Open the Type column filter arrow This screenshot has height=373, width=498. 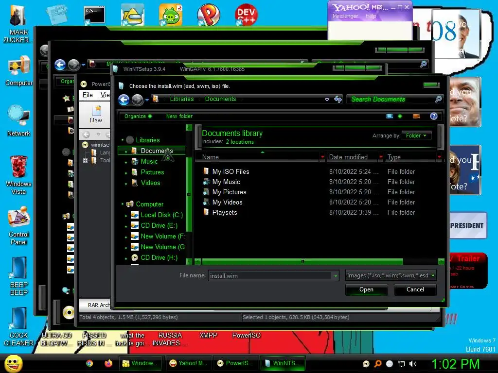pyautogui.click(x=439, y=157)
